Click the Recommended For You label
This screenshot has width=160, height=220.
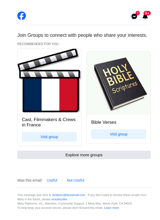38,44
